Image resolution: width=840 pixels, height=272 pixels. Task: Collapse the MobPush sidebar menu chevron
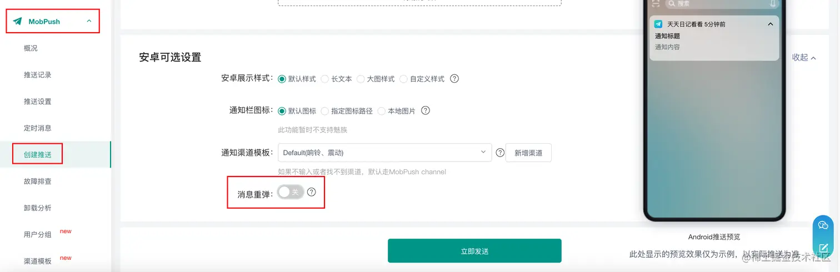tap(89, 21)
